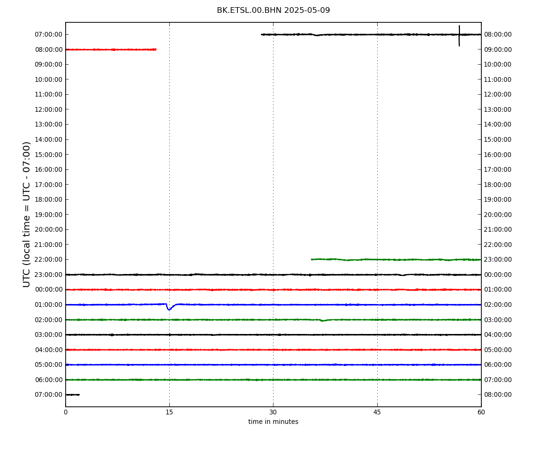Click left-axis label 22:00:00
Image resolution: width=547 pixels, height=452 pixels.
pos(49,259)
